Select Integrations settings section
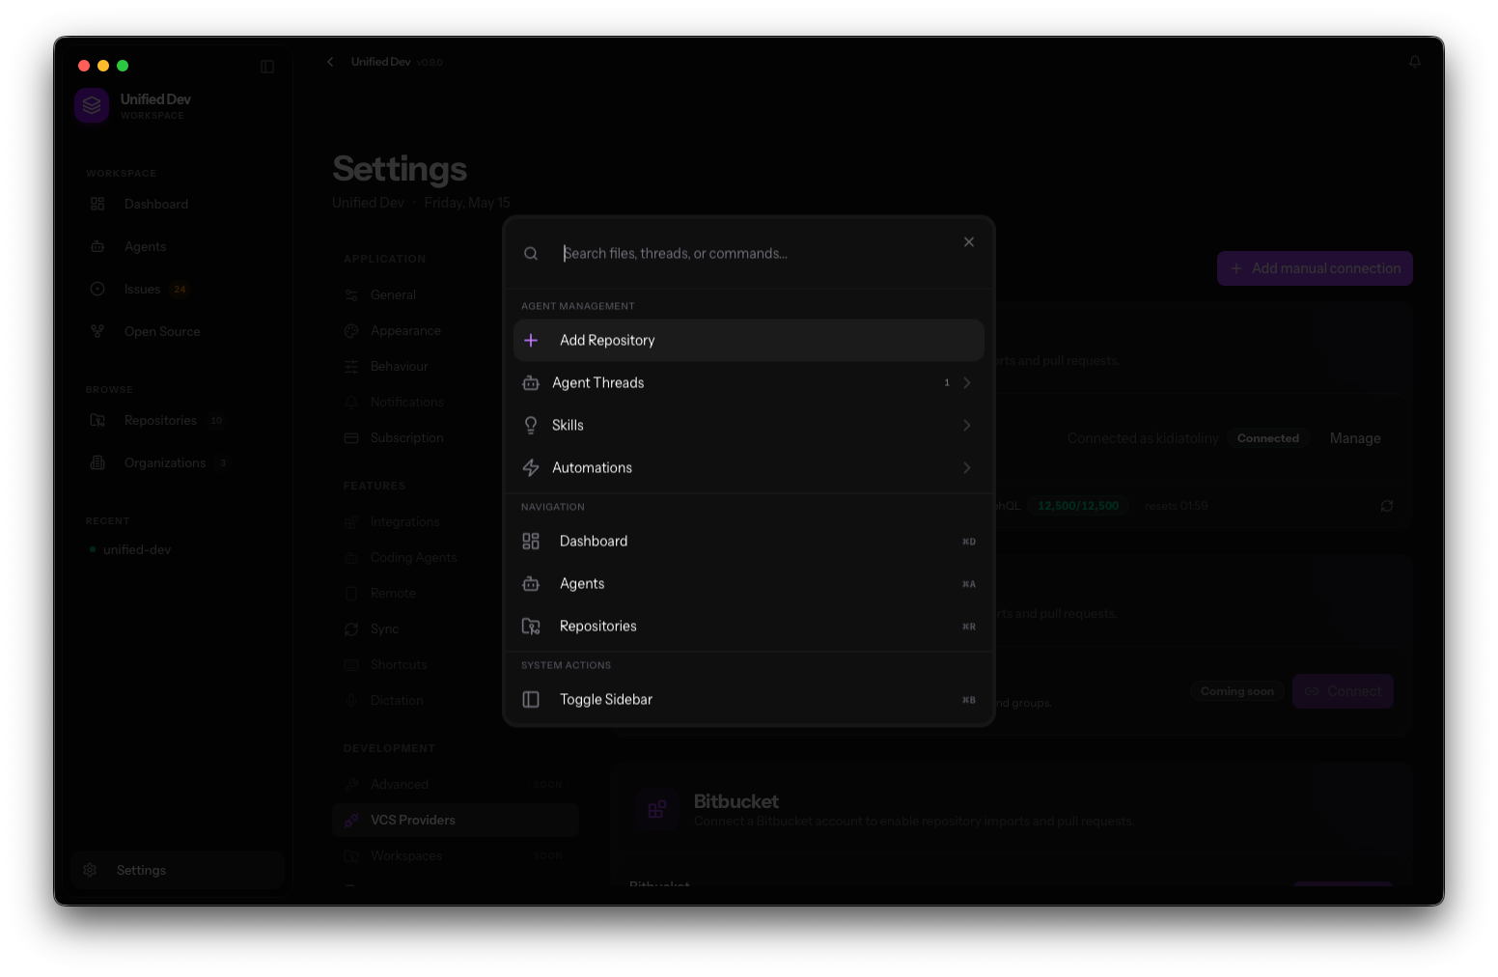Image resolution: width=1498 pixels, height=977 pixels. click(456, 522)
